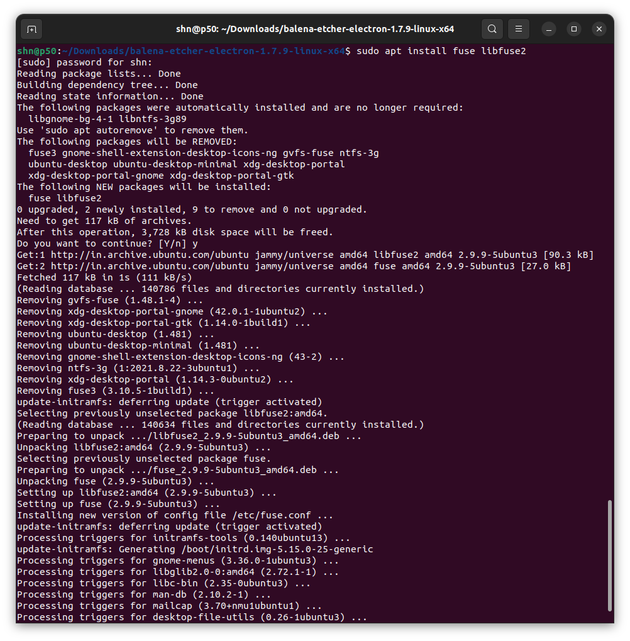
Task: Click 'Processing triggers for gnome-menus' line
Action: (x=178, y=561)
